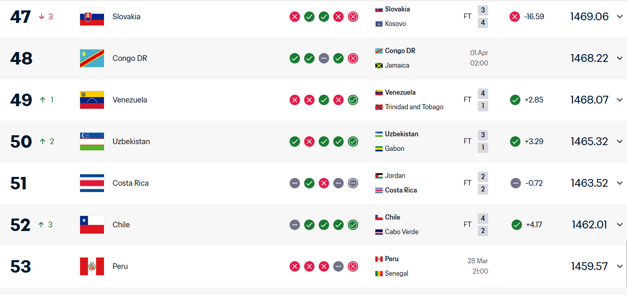Click Venezuela's latest win form icon
The width and height of the screenshot is (627, 295).
pos(353,100)
